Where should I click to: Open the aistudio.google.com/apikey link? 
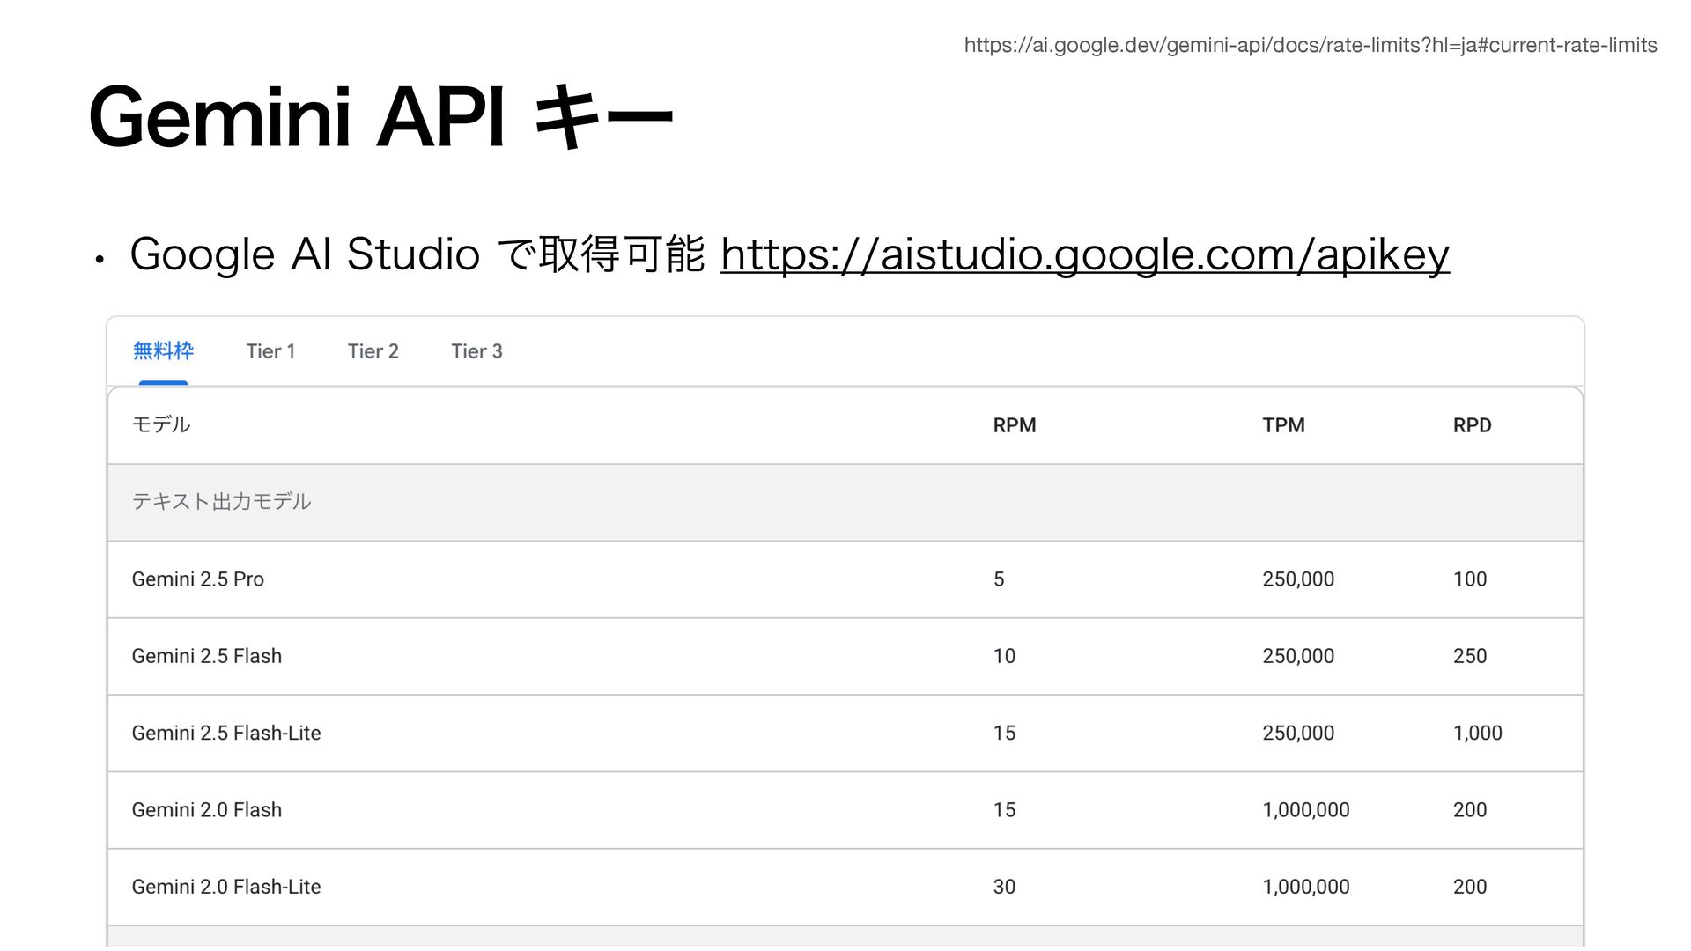1085,254
